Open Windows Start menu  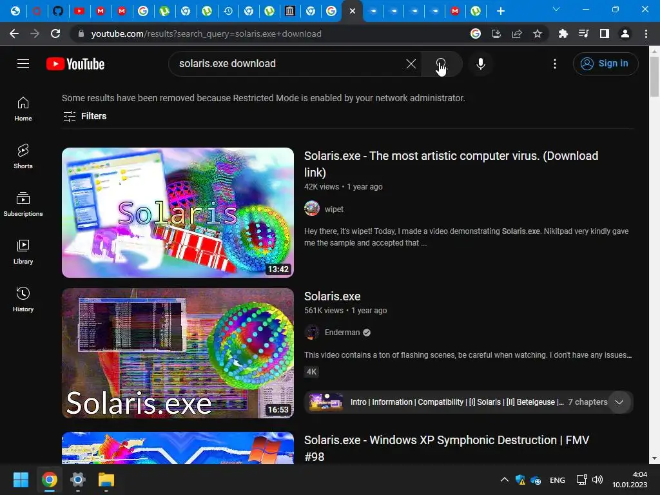click(21, 480)
